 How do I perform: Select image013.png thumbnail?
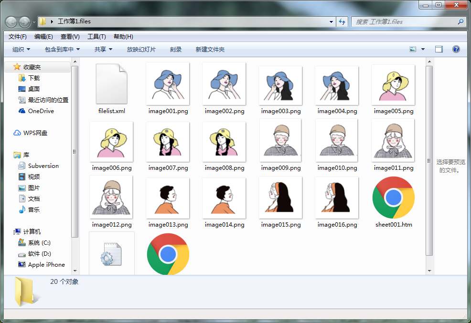(x=168, y=198)
